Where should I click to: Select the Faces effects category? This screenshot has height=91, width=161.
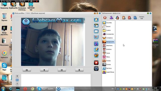(x=108, y=53)
